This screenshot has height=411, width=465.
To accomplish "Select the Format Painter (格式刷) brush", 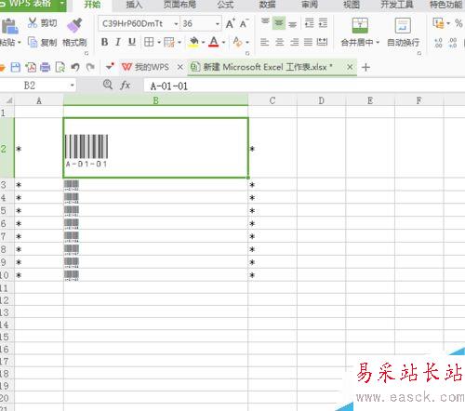I will pyautogui.click(x=74, y=33).
